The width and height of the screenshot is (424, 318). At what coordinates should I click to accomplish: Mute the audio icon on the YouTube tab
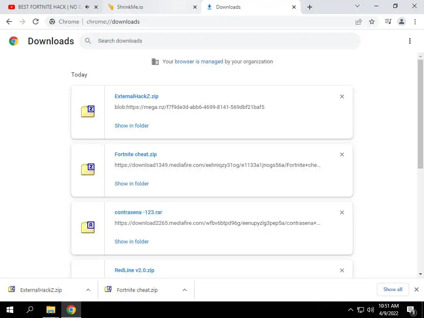(87, 7)
